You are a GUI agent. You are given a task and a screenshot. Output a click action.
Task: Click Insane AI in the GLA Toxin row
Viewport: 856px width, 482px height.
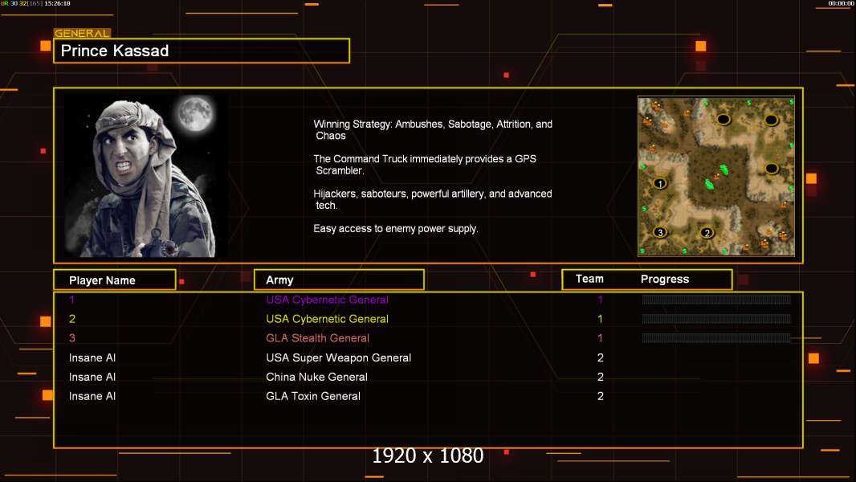coord(92,396)
